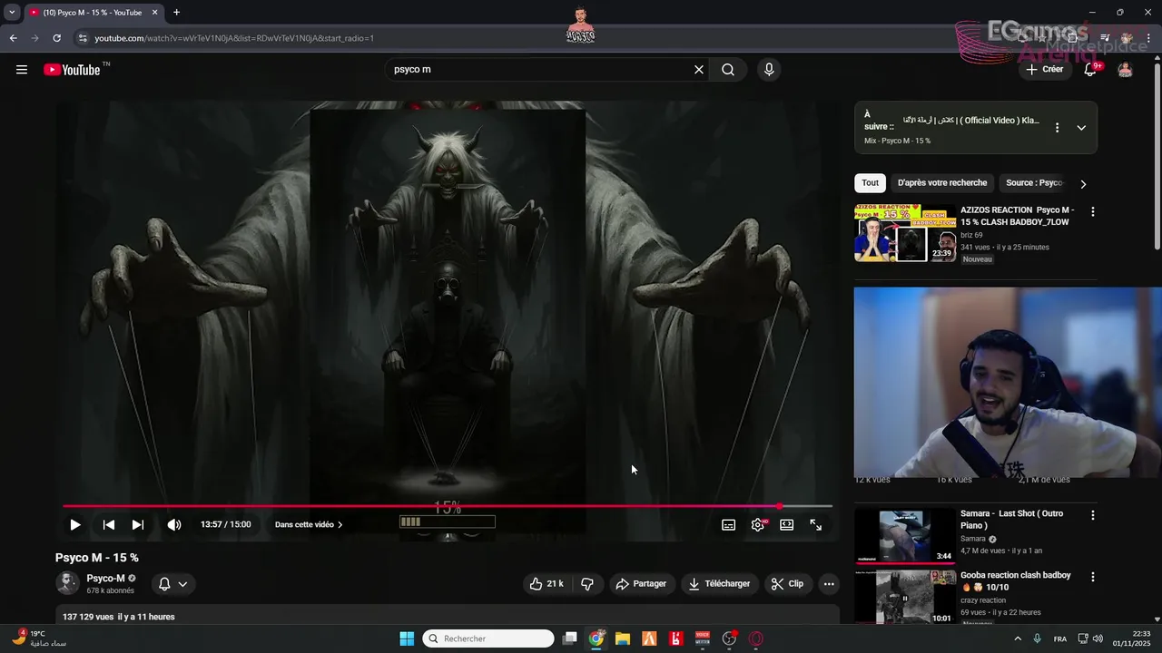Open options menu for AZIZOS REACTION video
The height and width of the screenshot is (653, 1162).
pyautogui.click(x=1093, y=211)
